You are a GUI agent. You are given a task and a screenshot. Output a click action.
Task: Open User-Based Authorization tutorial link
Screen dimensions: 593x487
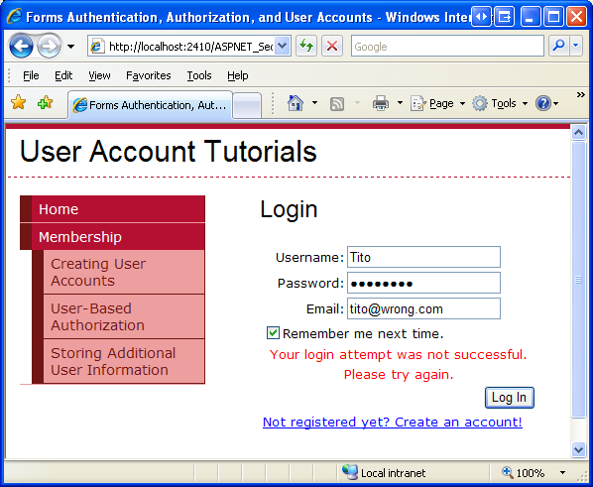click(x=124, y=316)
